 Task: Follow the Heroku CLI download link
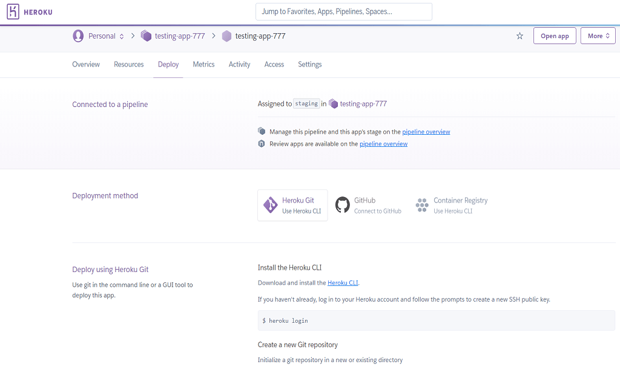pos(343,283)
